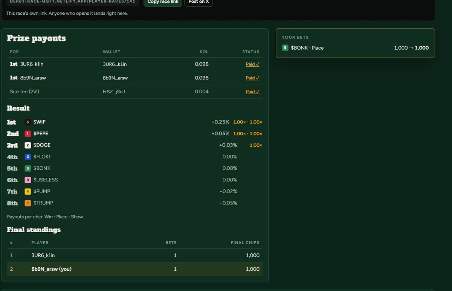Select the 8b9N_arsw (you) standings row
The width and height of the screenshot is (452, 291).
tap(135, 269)
